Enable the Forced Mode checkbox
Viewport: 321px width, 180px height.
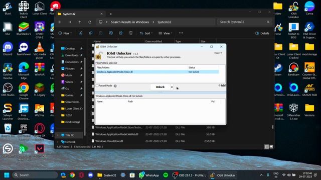pyautogui.click(x=97, y=85)
